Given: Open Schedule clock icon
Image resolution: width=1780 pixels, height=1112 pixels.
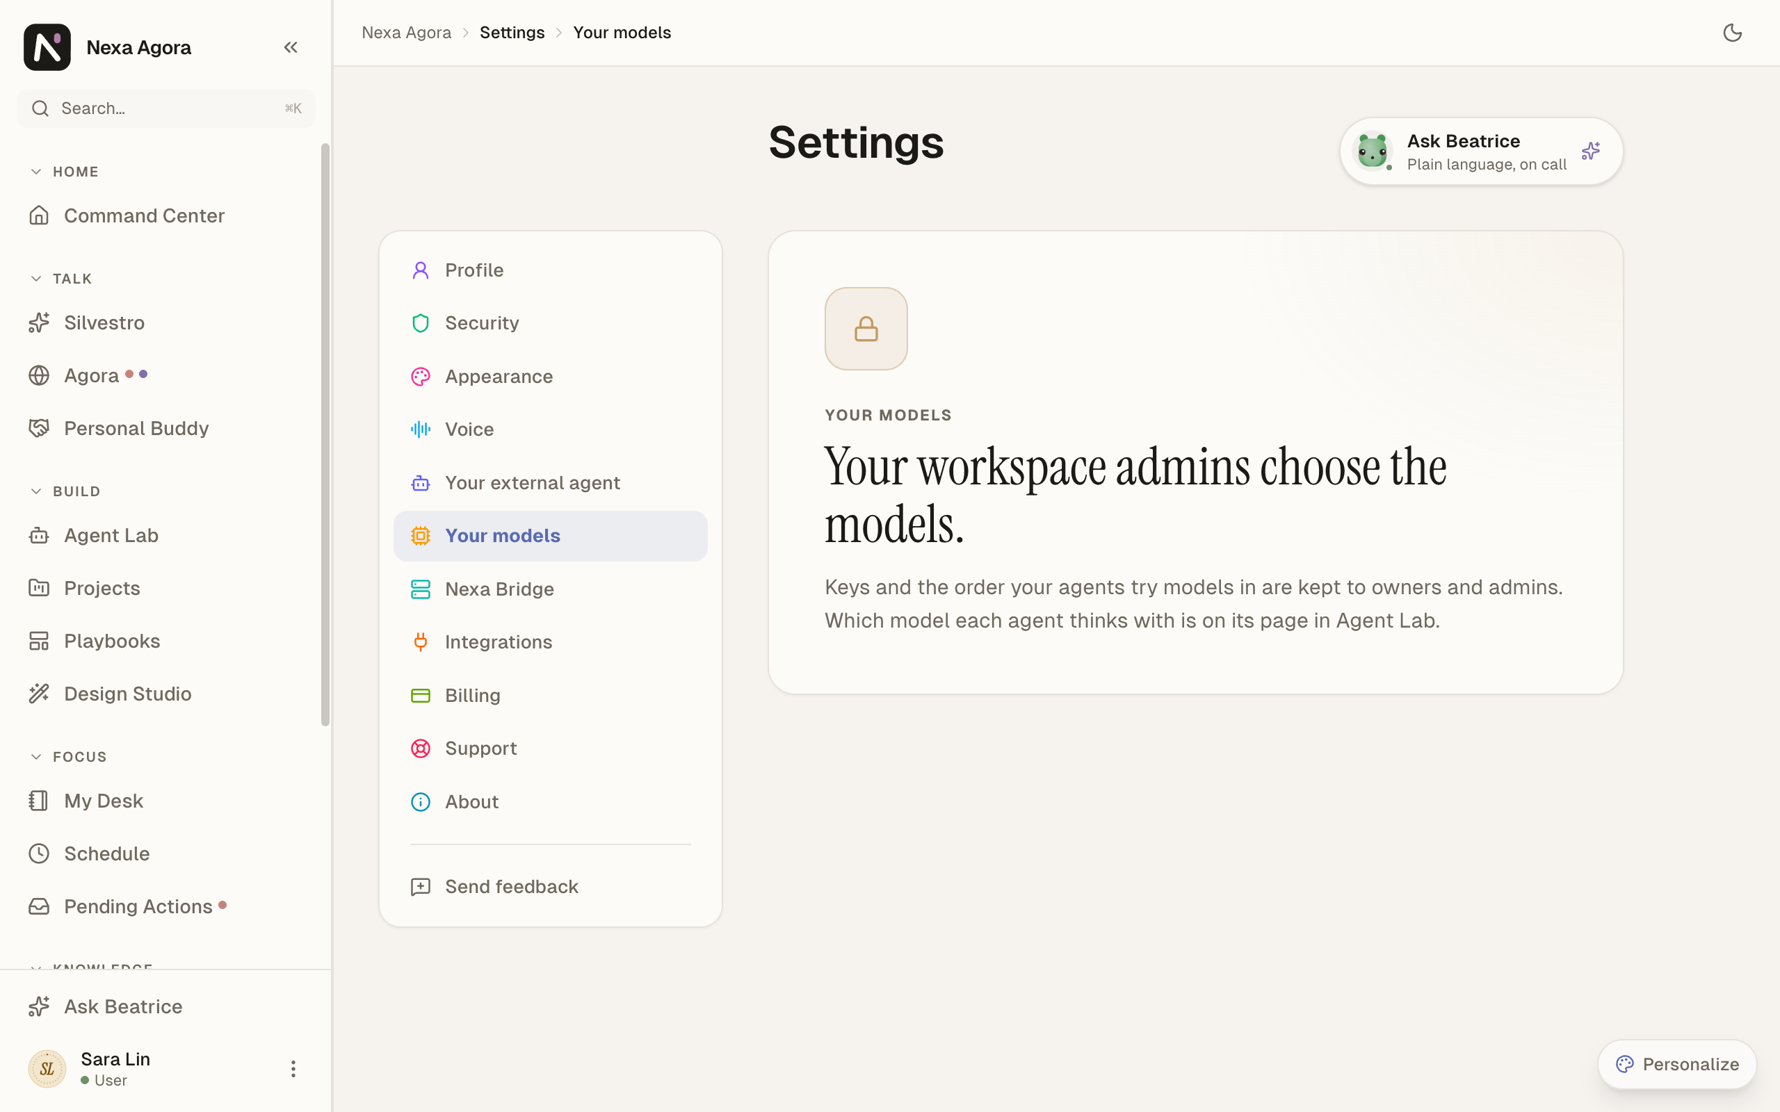Looking at the screenshot, I should 39,854.
